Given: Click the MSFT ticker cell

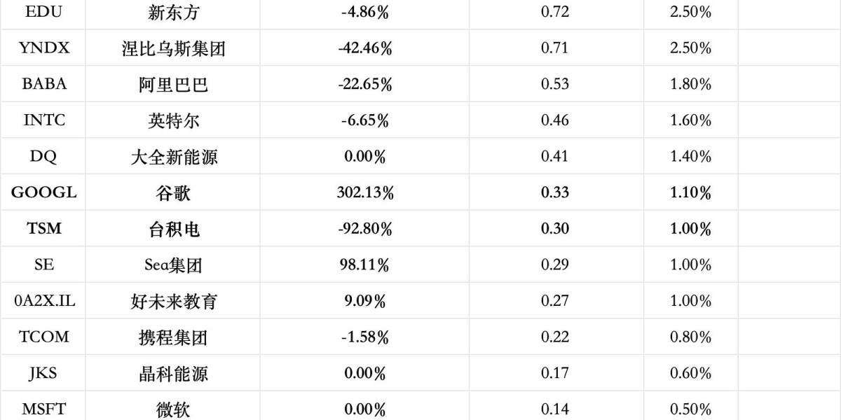Looking at the screenshot, I should (43, 409).
